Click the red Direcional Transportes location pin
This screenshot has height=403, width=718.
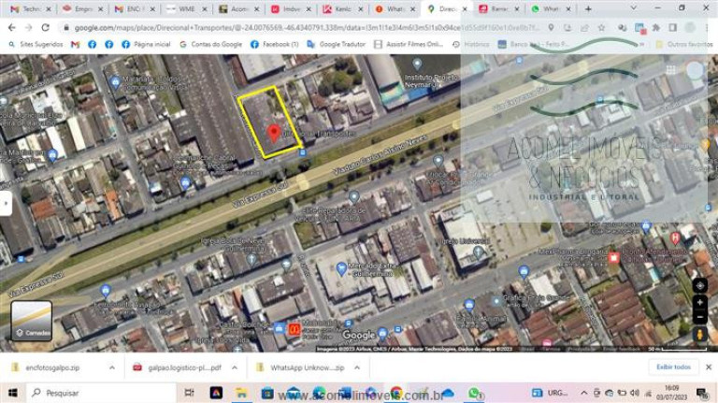pyautogui.click(x=274, y=133)
